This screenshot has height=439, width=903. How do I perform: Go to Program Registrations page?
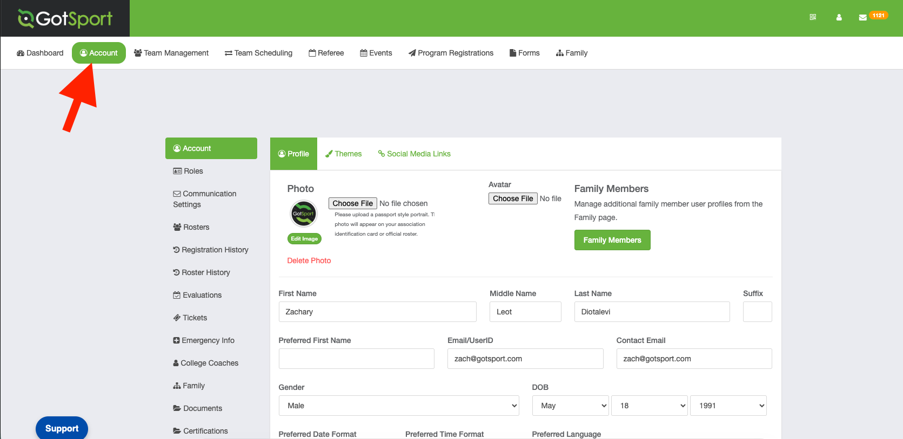click(x=451, y=53)
